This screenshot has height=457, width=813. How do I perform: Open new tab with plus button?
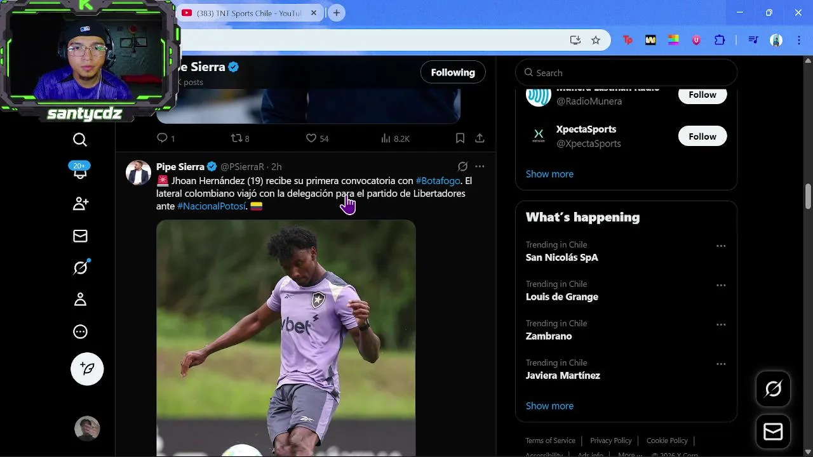click(337, 13)
